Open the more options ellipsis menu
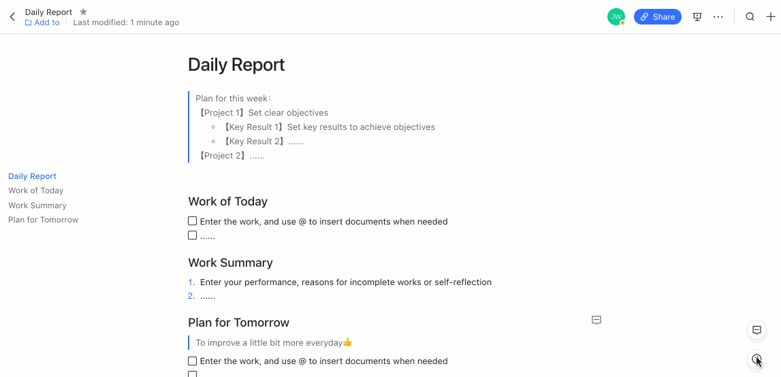Image resolution: width=781 pixels, height=377 pixels. (718, 17)
